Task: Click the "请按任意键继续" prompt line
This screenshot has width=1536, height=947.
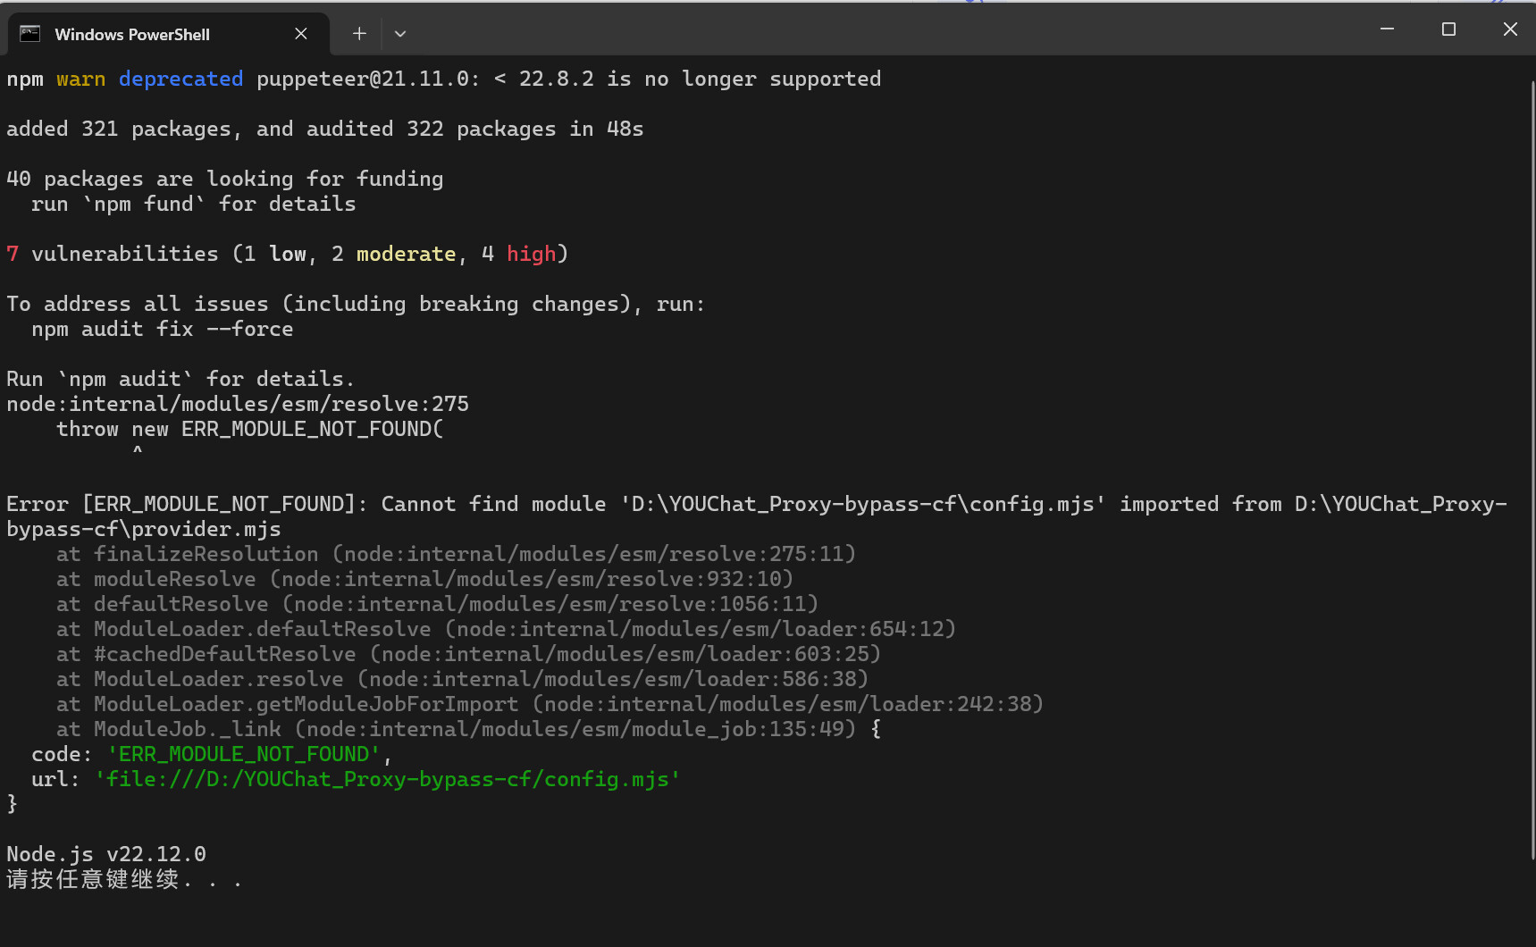Action: tap(94, 880)
